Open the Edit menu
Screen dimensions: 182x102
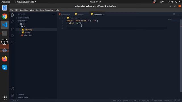pyautogui.click(x=16, y=10)
